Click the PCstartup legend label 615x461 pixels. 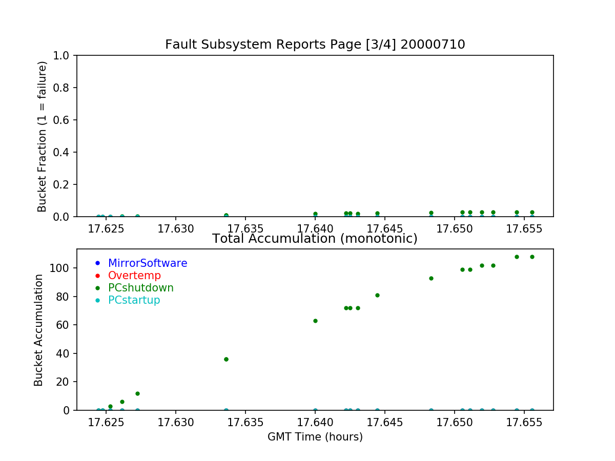coord(134,300)
